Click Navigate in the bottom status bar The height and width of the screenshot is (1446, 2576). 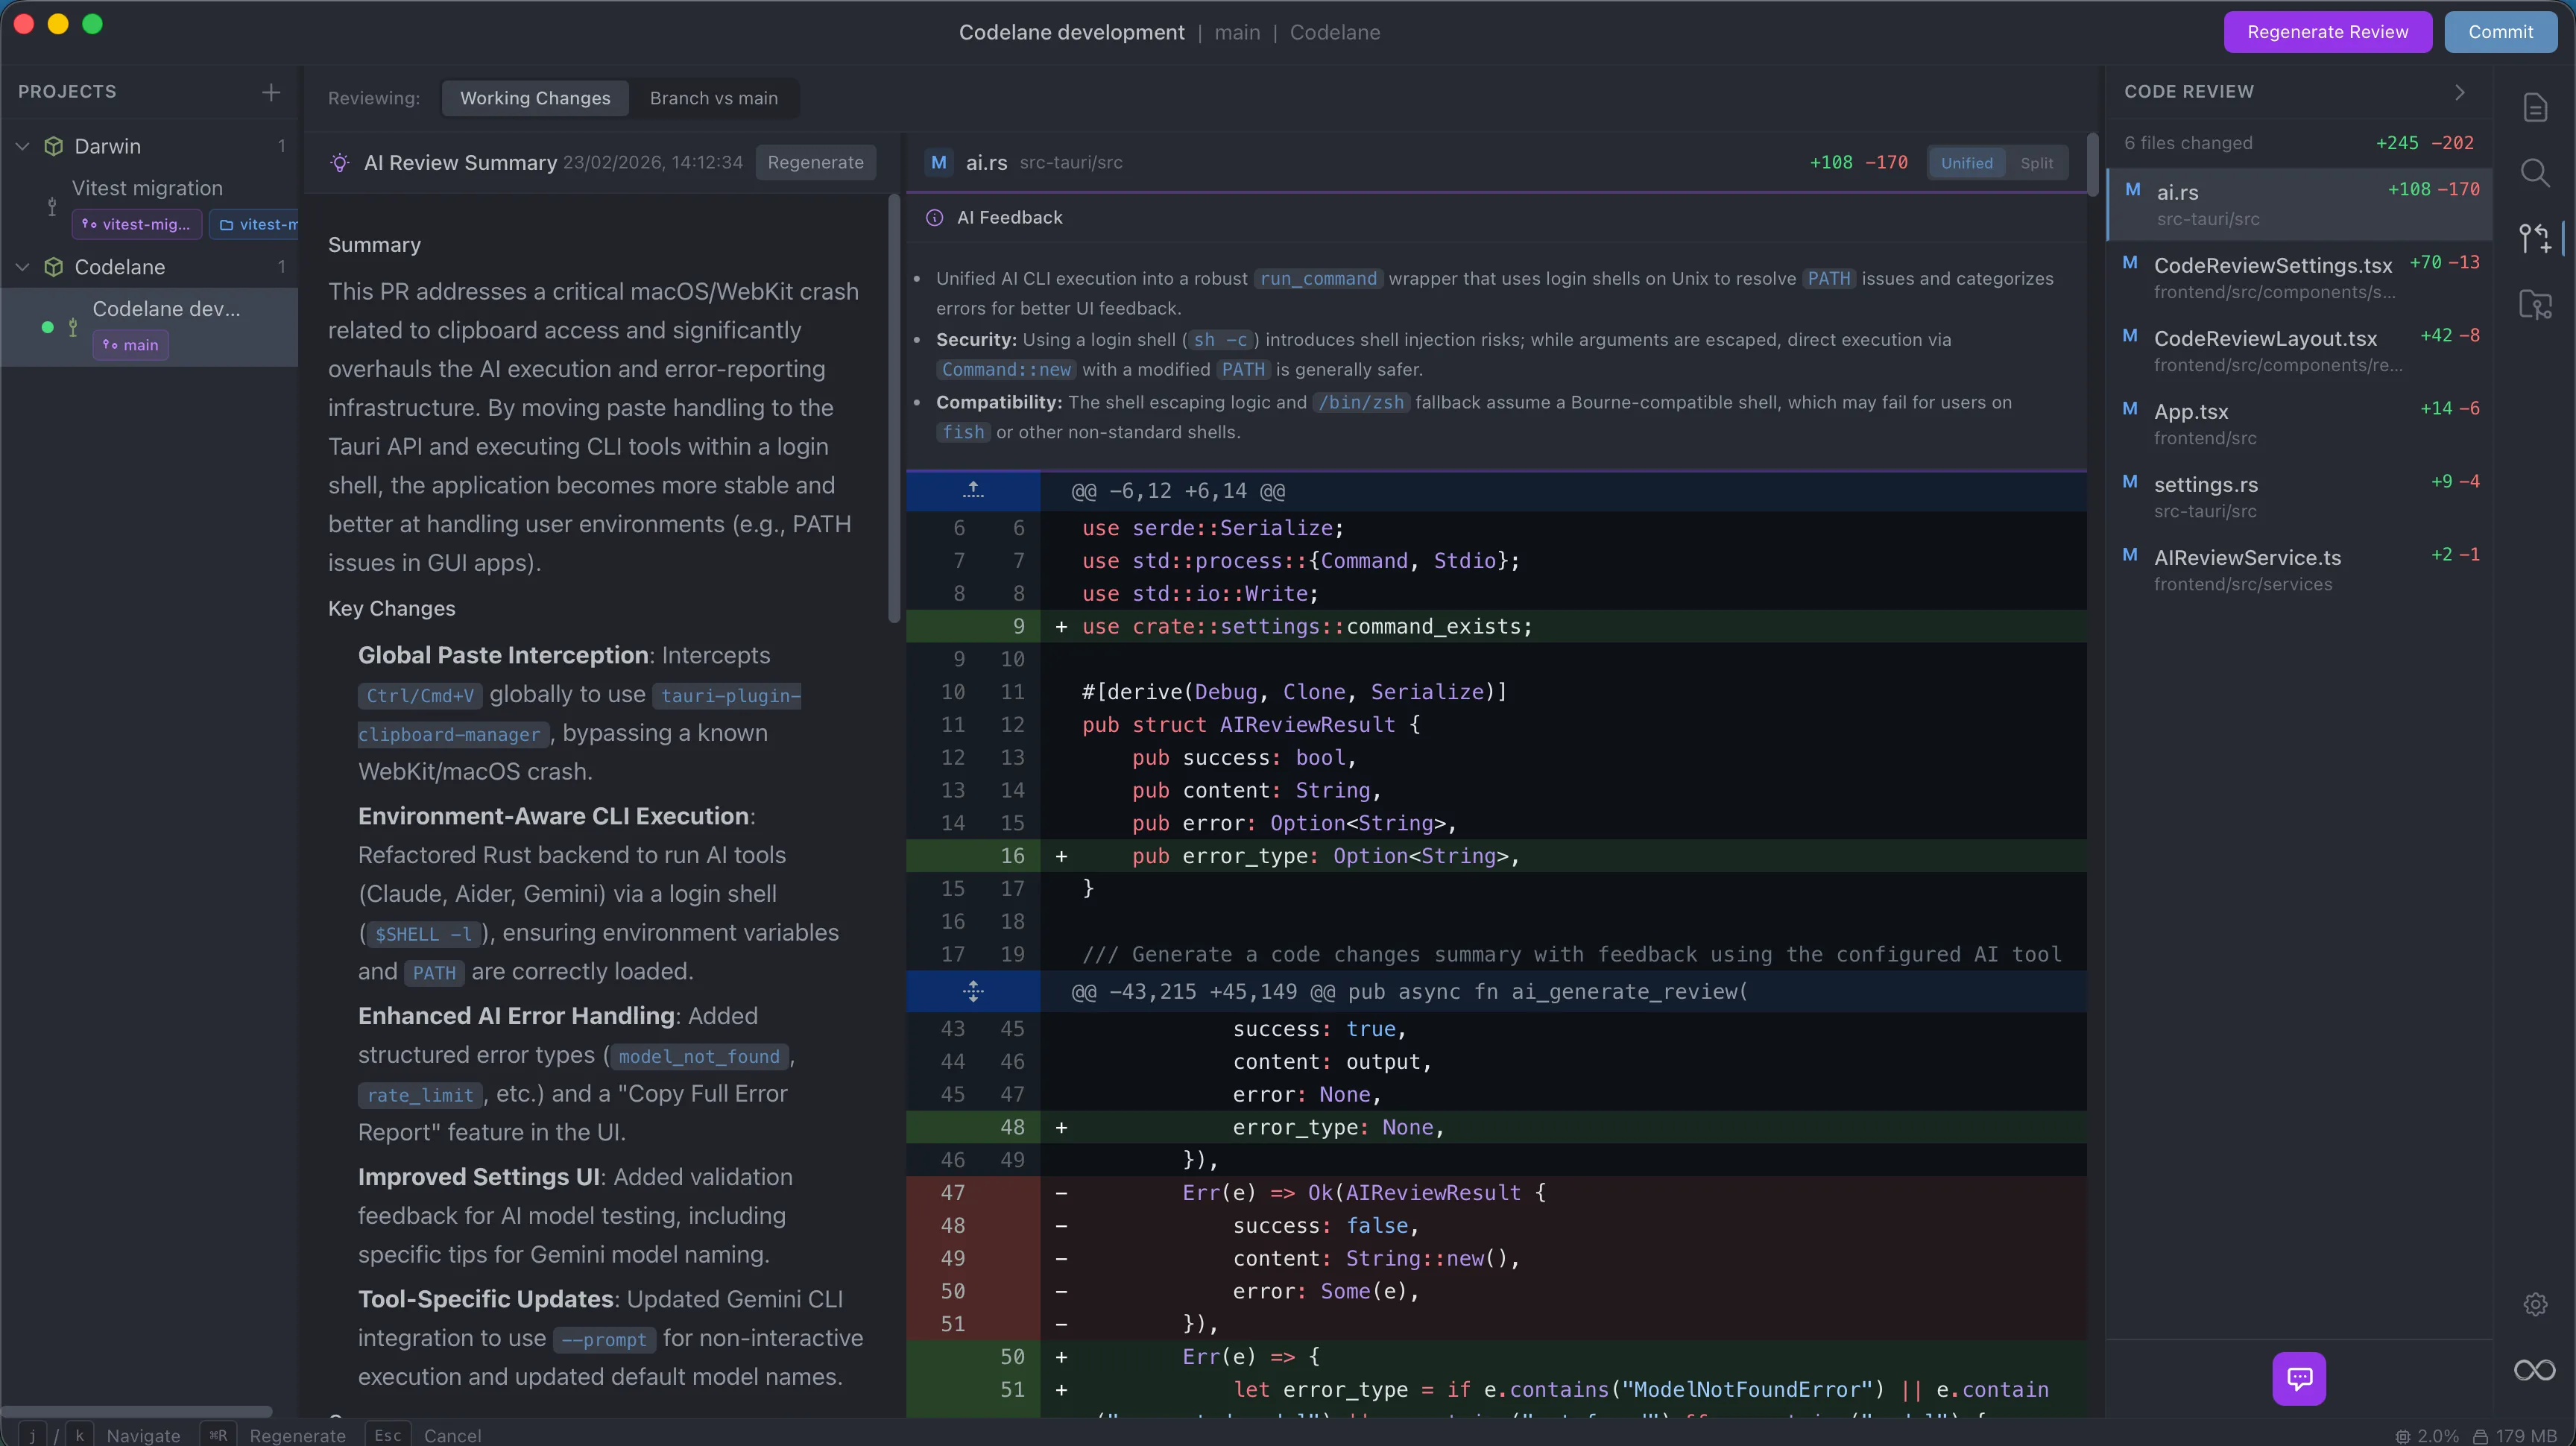144,1435
